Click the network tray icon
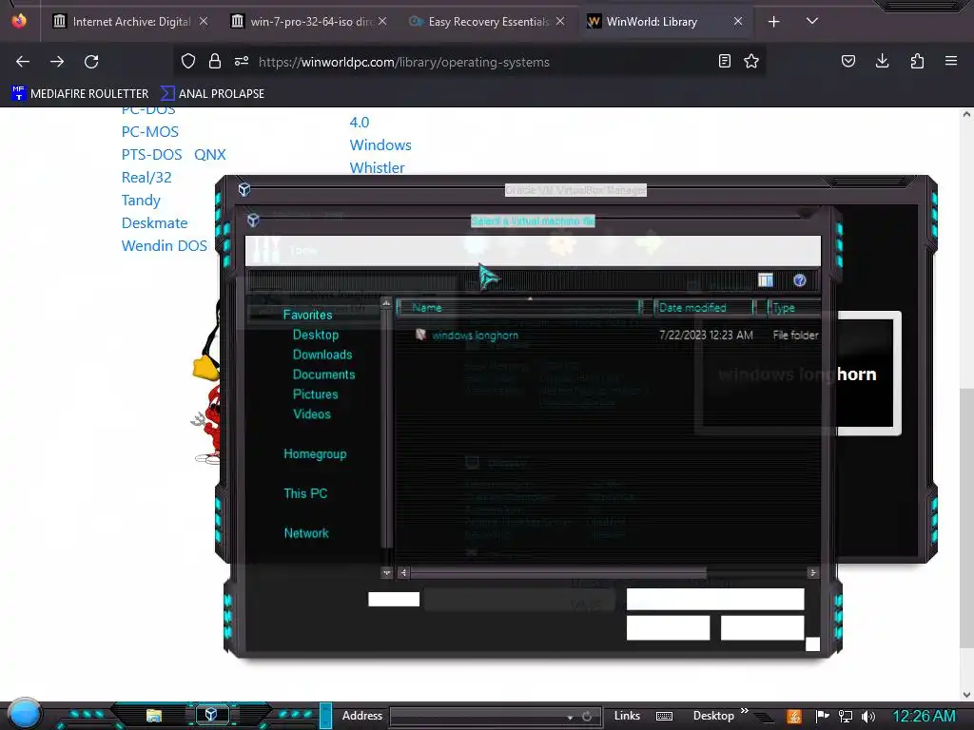 (846, 717)
